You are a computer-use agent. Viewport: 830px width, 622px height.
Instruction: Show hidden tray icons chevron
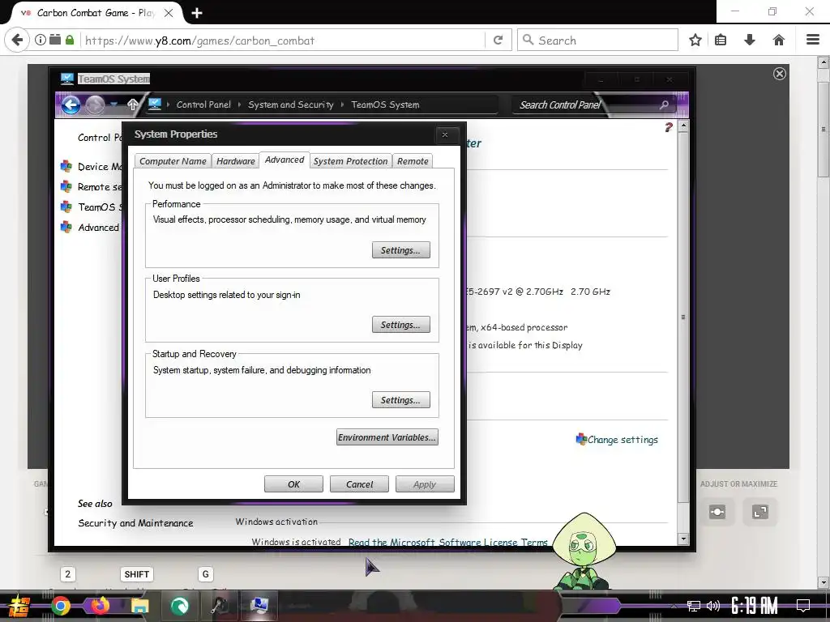674,607
